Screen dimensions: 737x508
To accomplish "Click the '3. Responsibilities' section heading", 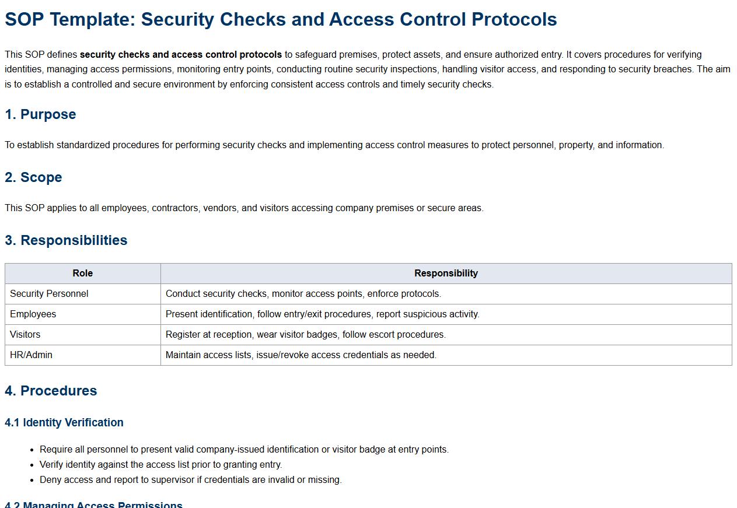I will (66, 240).
